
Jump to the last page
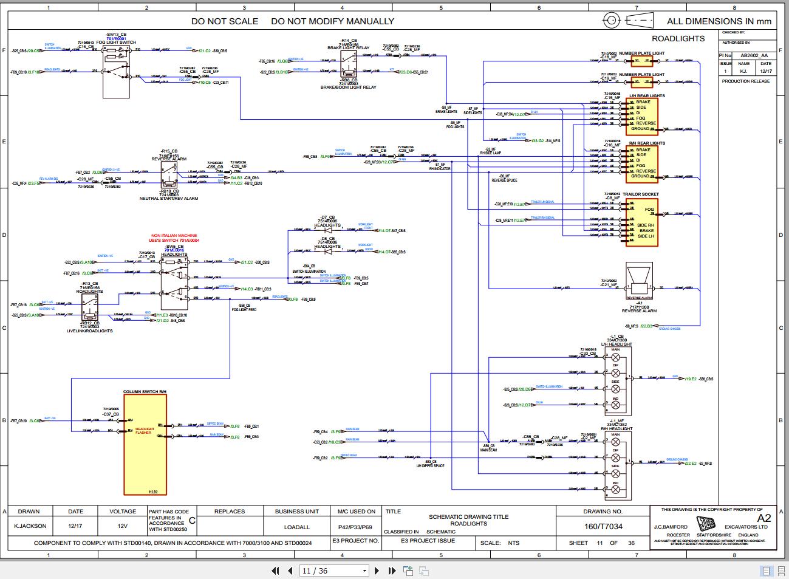392,570
